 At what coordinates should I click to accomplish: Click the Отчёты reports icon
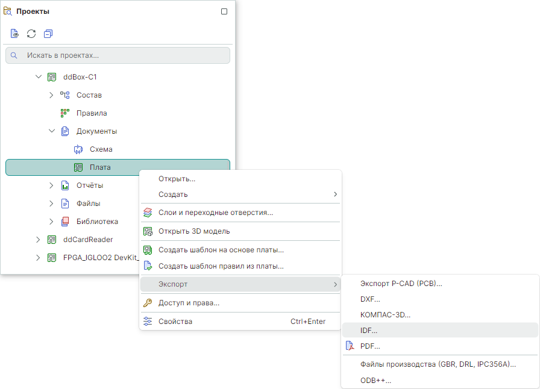[x=65, y=185]
